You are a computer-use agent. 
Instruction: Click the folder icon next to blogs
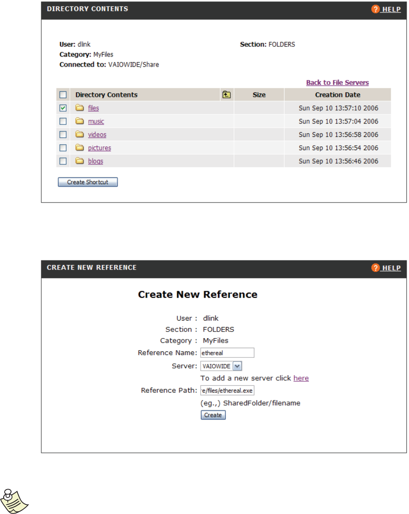80,161
